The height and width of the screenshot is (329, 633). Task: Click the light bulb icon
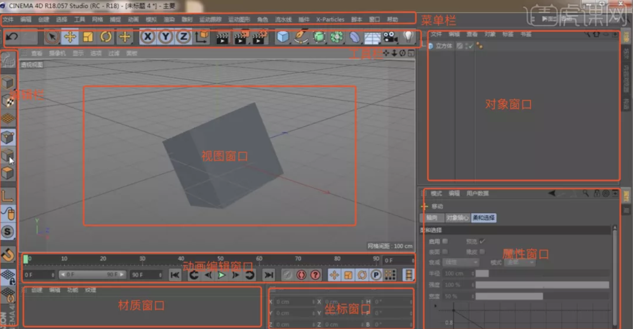click(408, 36)
